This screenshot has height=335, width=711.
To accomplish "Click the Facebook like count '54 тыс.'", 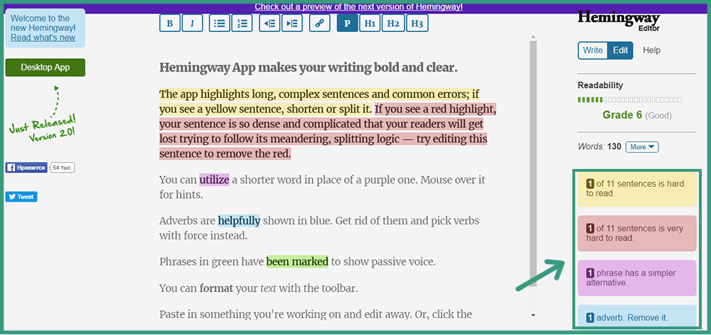I will click(x=62, y=168).
